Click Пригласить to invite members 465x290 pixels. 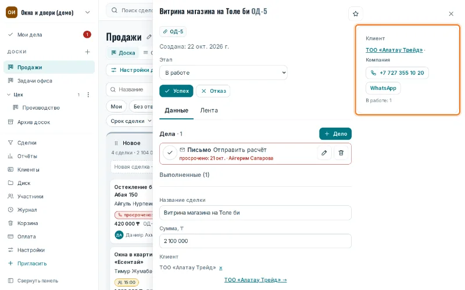pyautogui.click(x=49, y=263)
